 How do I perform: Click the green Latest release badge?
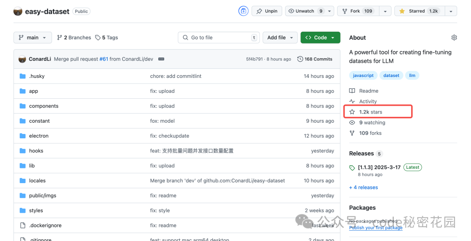coord(413,167)
